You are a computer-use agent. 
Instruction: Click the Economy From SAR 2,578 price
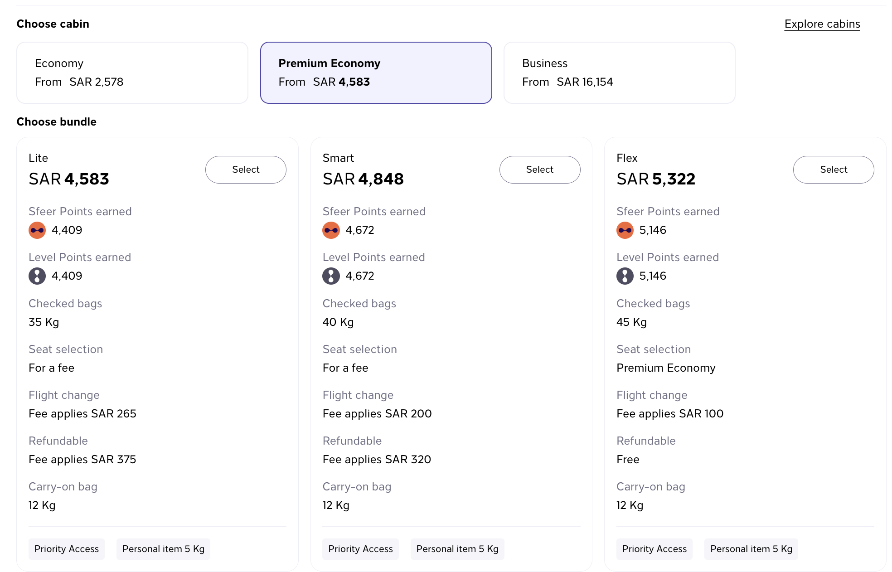point(79,82)
